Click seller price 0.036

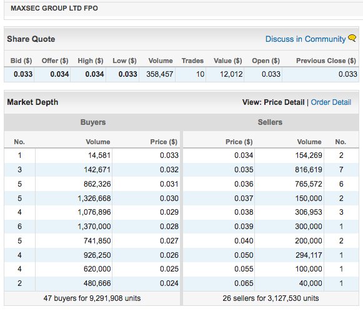pos(244,184)
